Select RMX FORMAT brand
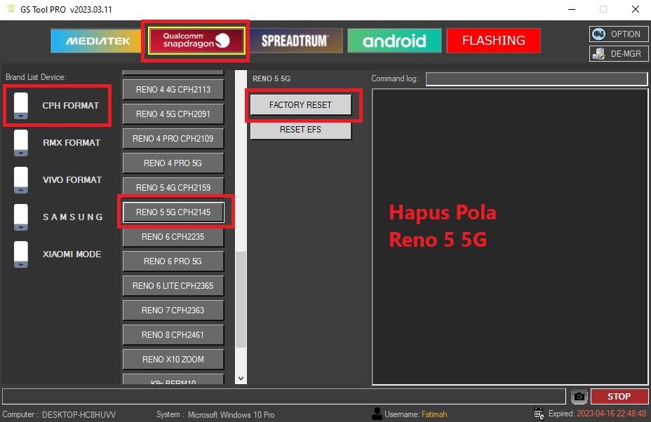 [x=72, y=143]
